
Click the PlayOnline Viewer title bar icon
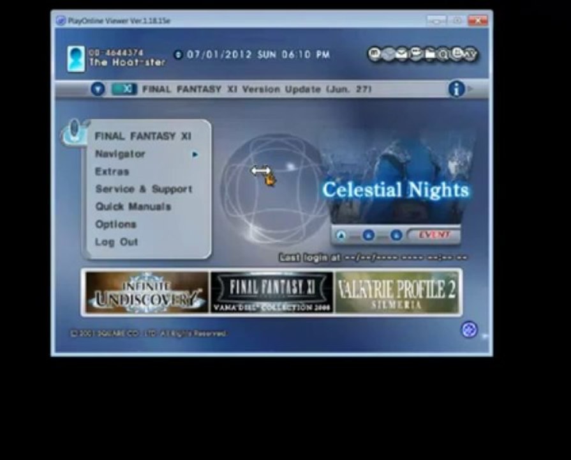(61, 20)
